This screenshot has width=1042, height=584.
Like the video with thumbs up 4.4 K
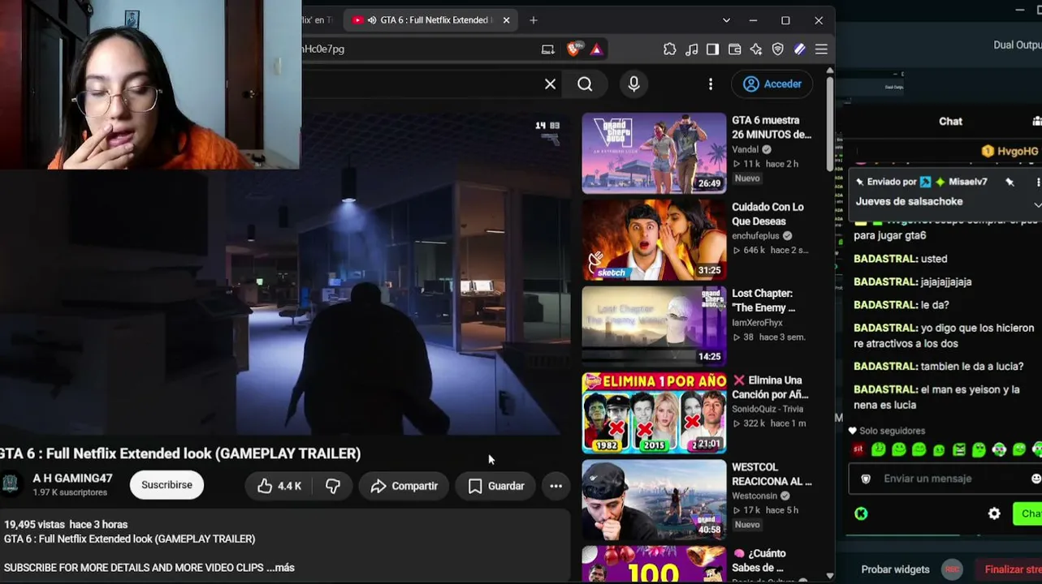(279, 486)
